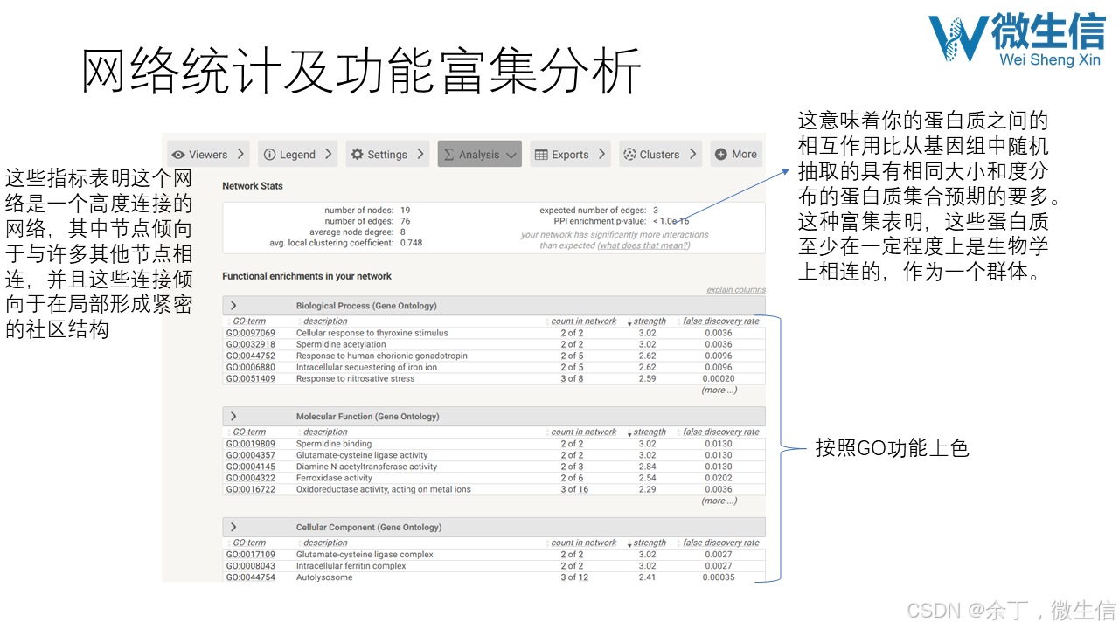Expand the Molecular Function section chevron
1119x629 pixels.
pos(233,417)
